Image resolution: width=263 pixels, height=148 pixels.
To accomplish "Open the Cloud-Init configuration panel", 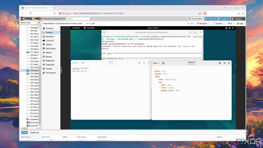I will coord(50,40).
